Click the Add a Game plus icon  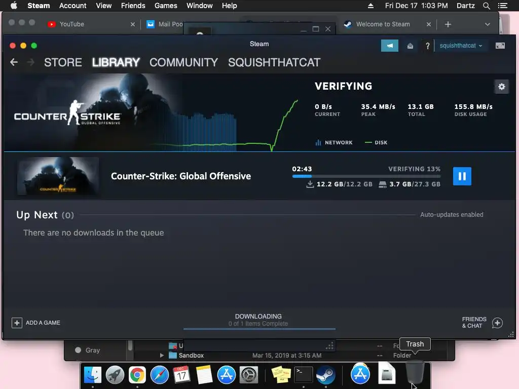17,323
